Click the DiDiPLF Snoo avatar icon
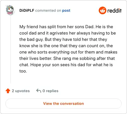The height and width of the screenshot is (114, 127). [10, 10]
